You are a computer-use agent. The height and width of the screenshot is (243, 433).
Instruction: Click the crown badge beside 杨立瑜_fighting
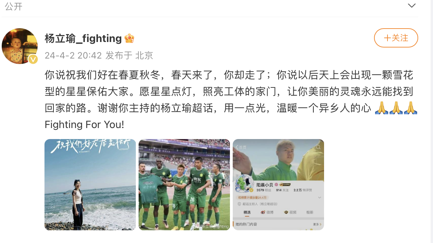129,39
